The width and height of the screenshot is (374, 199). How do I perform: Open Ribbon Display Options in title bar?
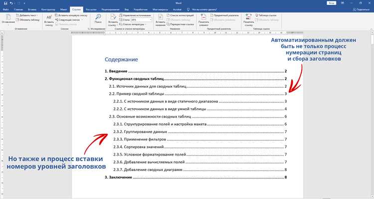pos(343,3)
